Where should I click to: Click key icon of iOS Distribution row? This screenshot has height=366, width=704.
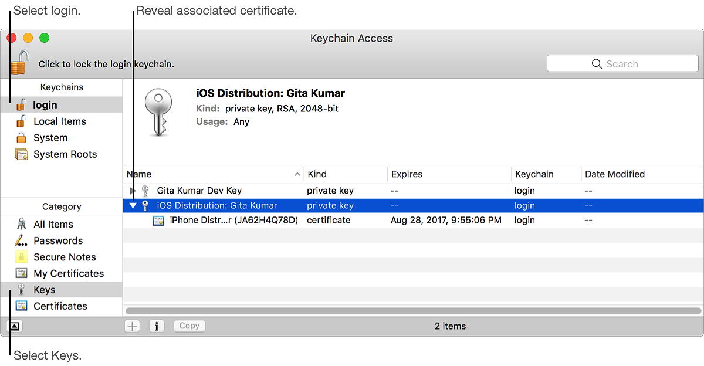pos(145,205)
